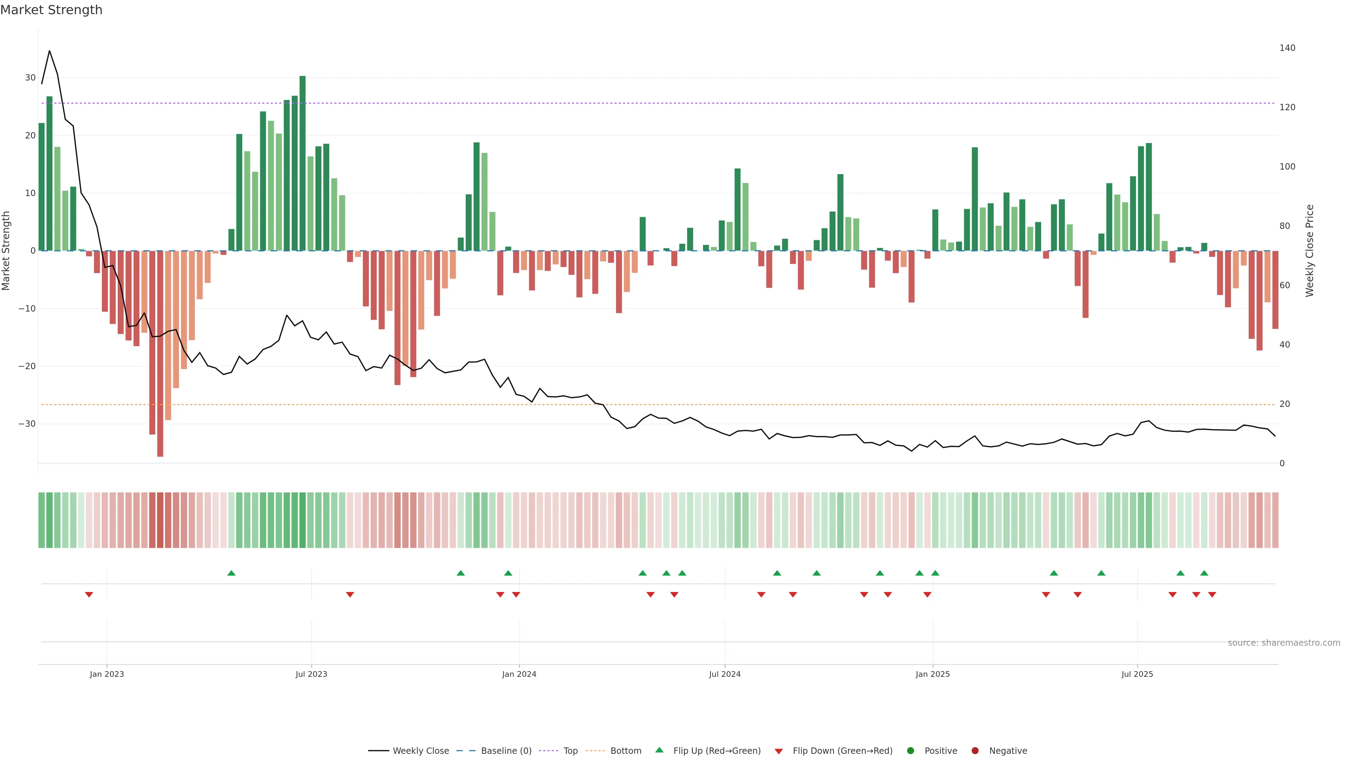Click the Negative red circle legend icon
The image size is (1358, 763).
click(x=975, y=751)
